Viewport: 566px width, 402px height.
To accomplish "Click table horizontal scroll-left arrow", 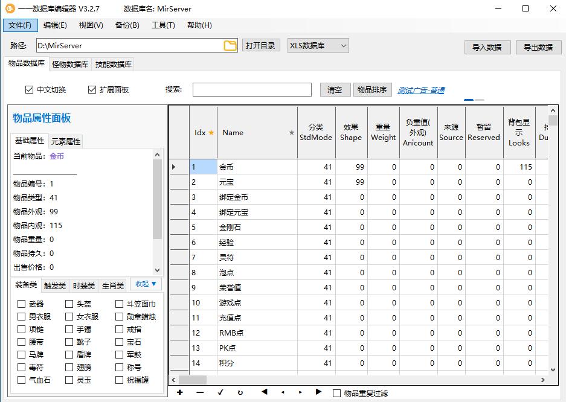I will (x=173, y=380).
